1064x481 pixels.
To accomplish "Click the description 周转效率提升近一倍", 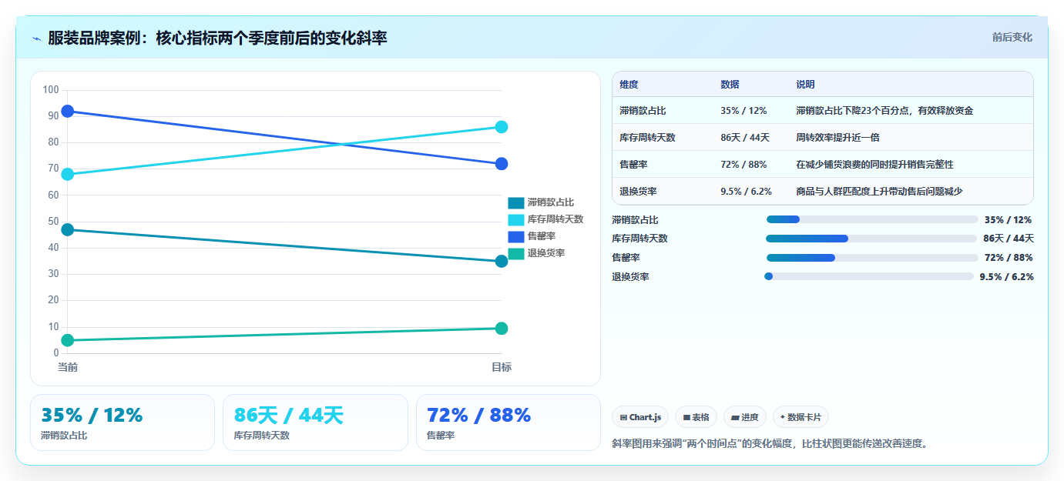I will pyautogui.click(x=837, y=138).
